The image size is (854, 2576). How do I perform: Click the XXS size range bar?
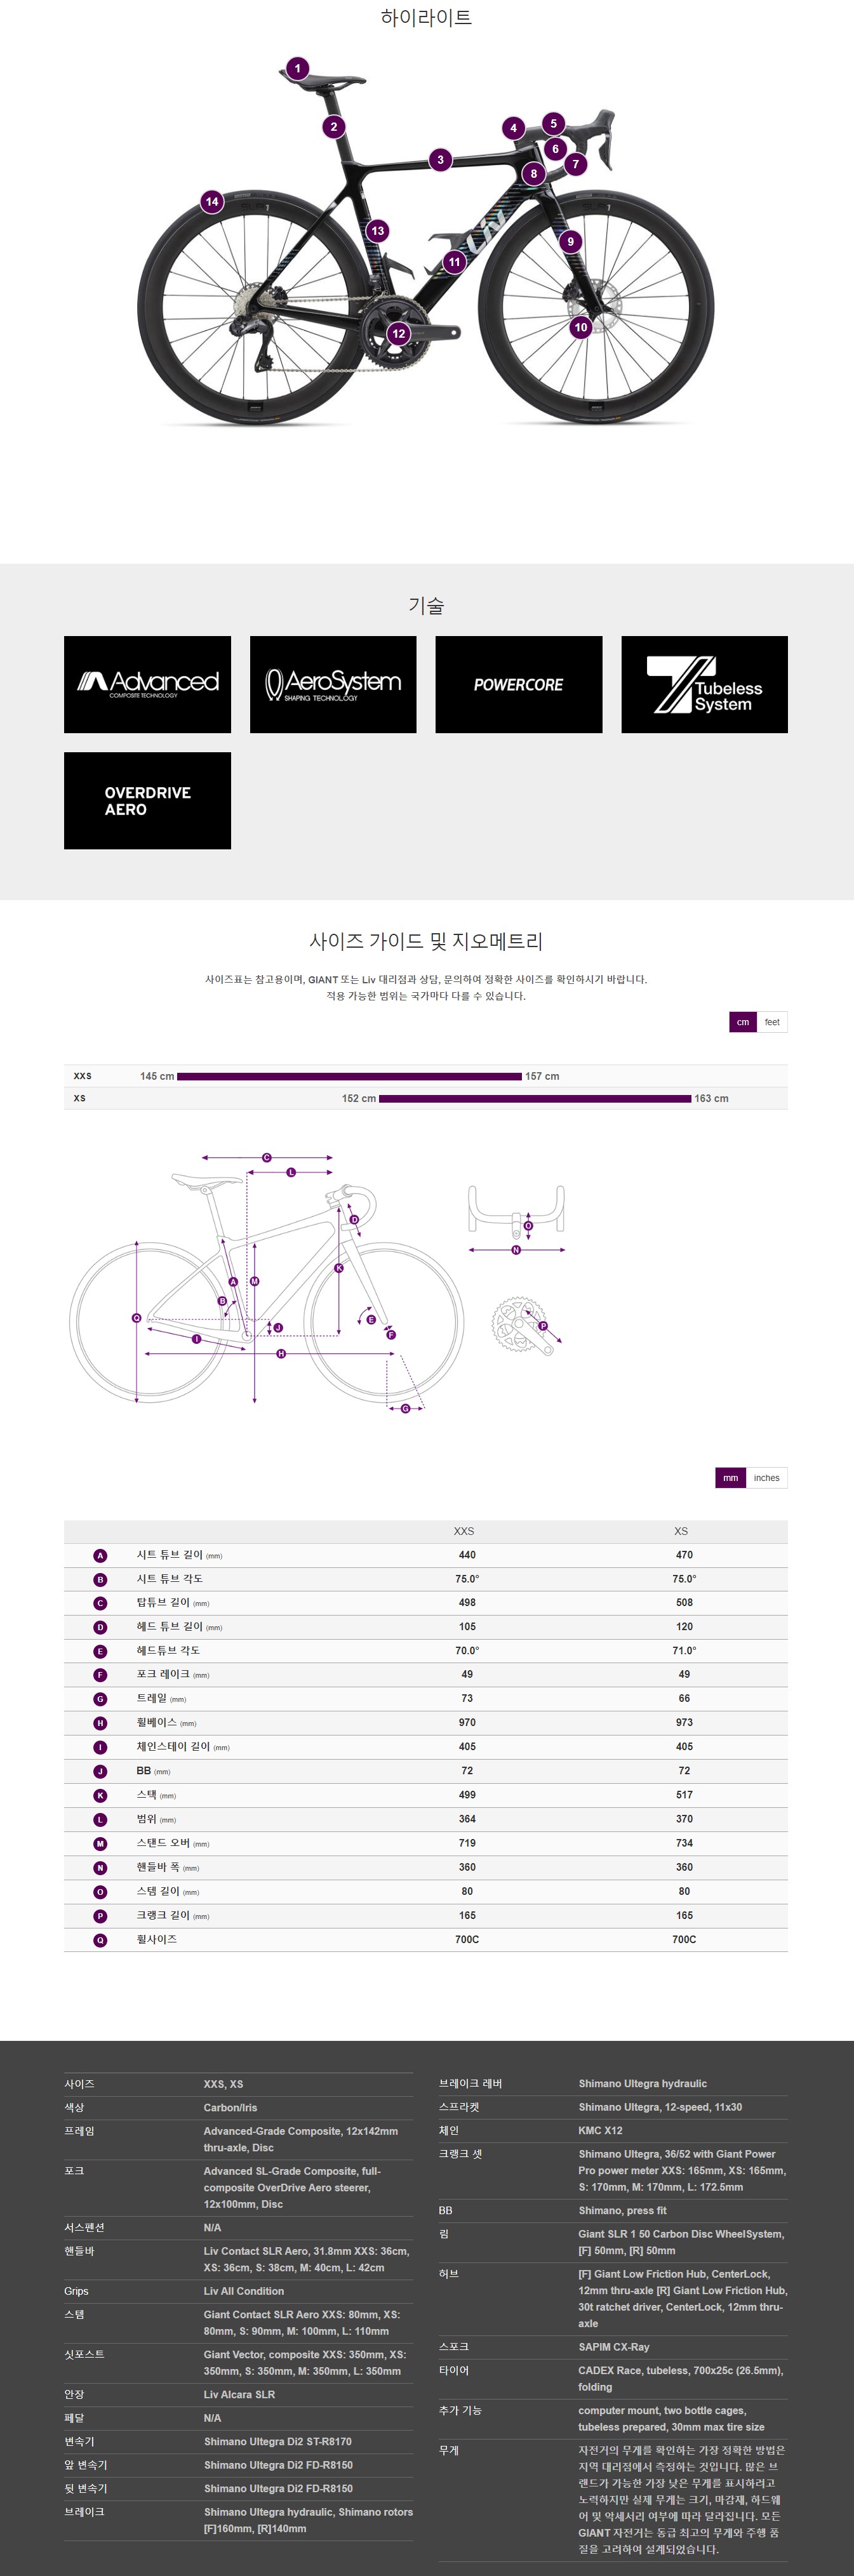[349, 1077]
